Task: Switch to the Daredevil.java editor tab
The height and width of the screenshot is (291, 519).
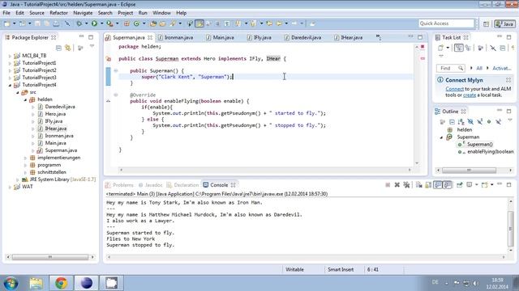Action: [x=302, y=38]
